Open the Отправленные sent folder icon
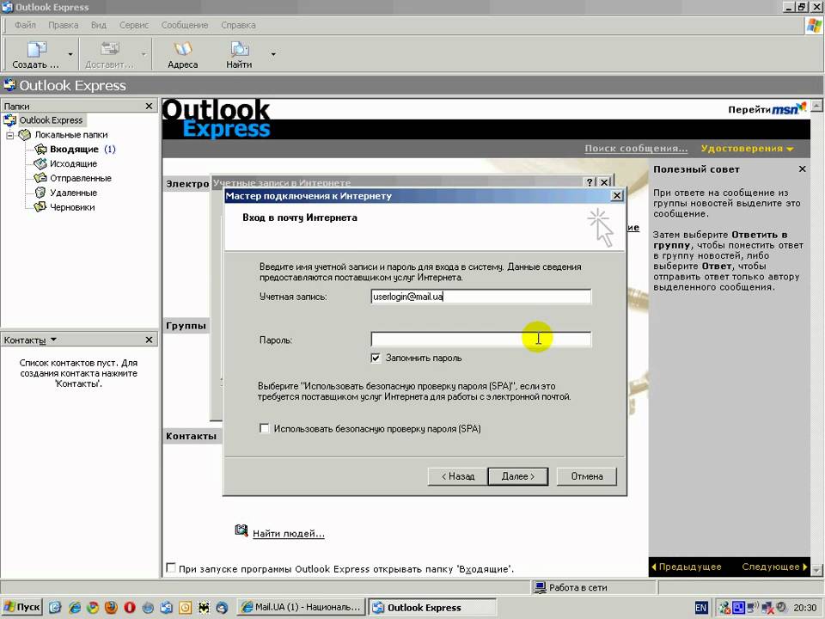825x619 pixels. pyautogui.click(x=40, y=178)
